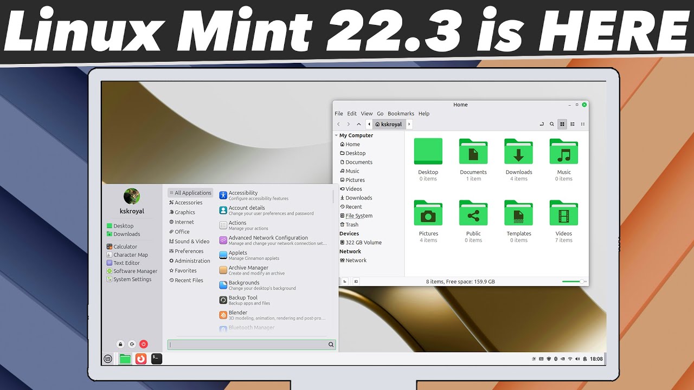The width and height of the screenshot is (694, 390).
Task: Click the forward arrow in file manager toolbar
Action: [349, 124]
